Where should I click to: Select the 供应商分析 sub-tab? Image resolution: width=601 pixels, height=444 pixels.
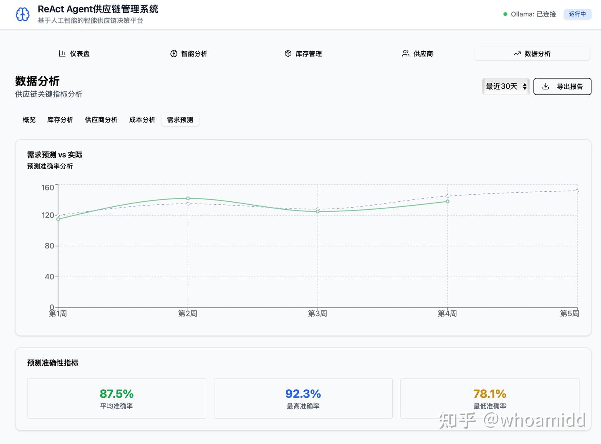pyautogui.click(x=101, y=120)
